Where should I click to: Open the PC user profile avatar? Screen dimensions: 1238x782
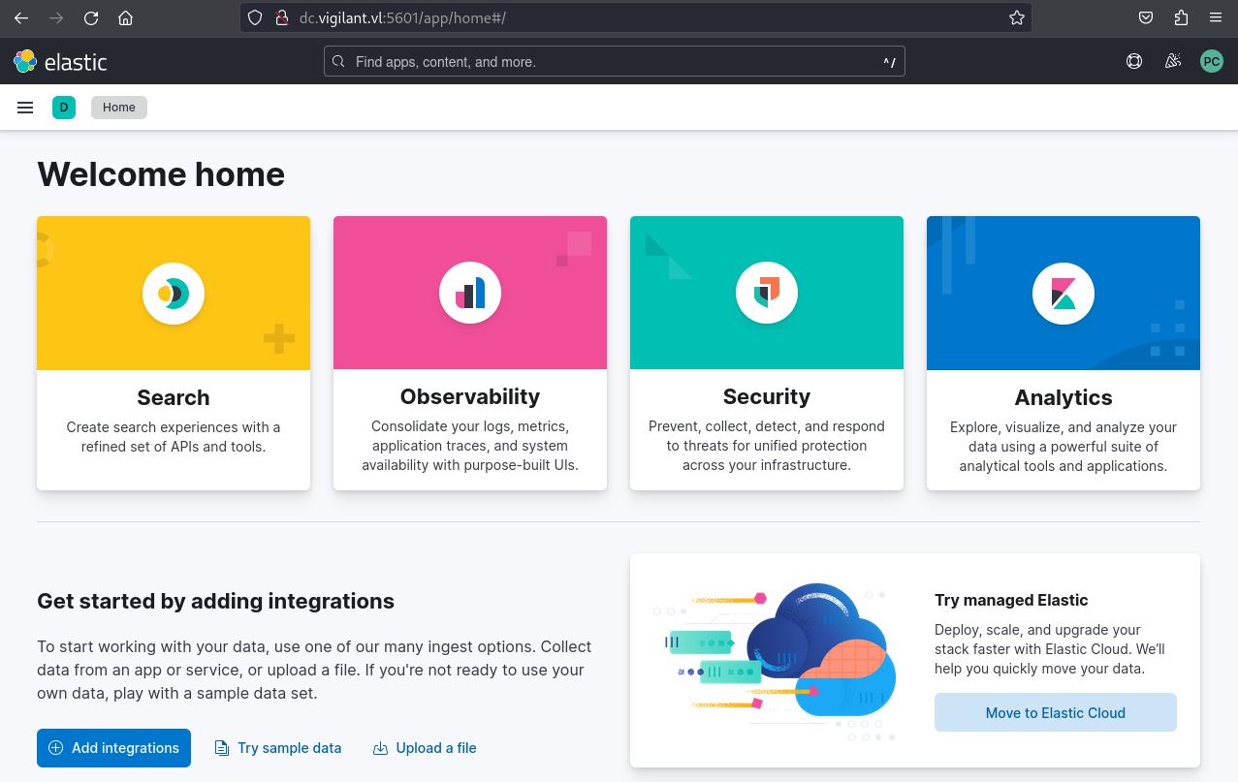tap(1212, 62)
